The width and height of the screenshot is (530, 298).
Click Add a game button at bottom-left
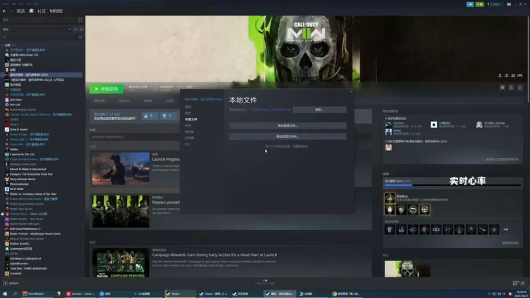11,283
